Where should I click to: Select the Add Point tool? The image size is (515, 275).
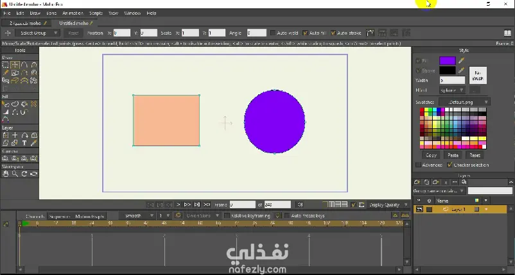[24, 65]
